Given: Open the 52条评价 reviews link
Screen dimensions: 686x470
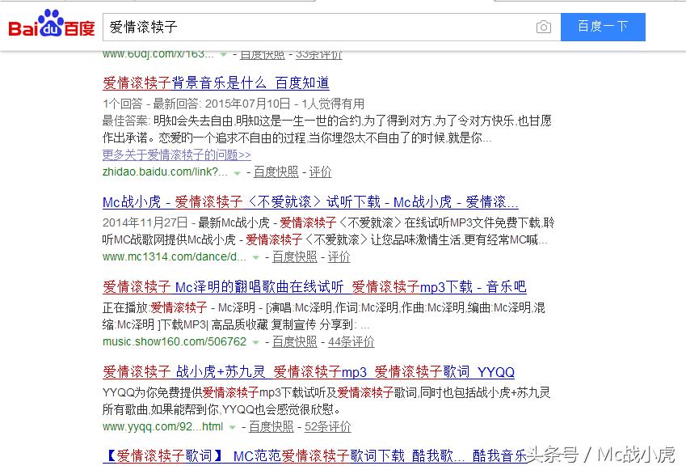Looking at the screenshot, I should click(x=328, y=426).
